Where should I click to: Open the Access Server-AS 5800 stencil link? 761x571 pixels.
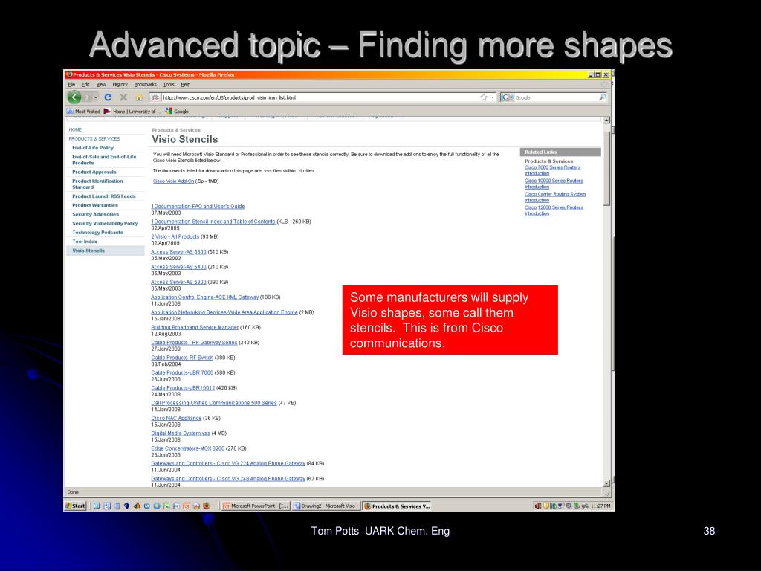click(178, 282)
